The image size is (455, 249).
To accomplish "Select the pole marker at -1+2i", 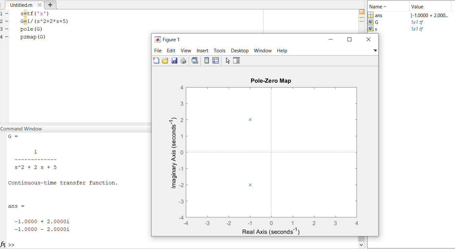I will click(x=250, y=119).
